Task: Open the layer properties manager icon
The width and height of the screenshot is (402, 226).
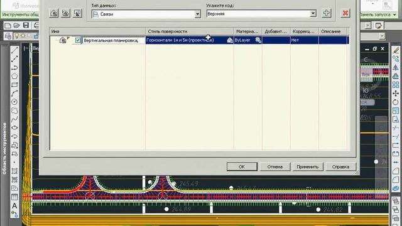Action: (x=8, y=36)
